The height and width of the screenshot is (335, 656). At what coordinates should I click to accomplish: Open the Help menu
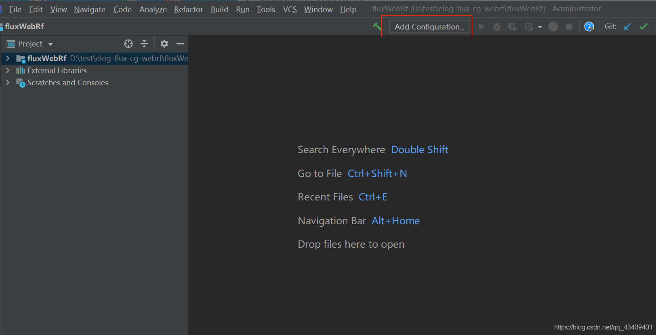[x=348, y=9]
